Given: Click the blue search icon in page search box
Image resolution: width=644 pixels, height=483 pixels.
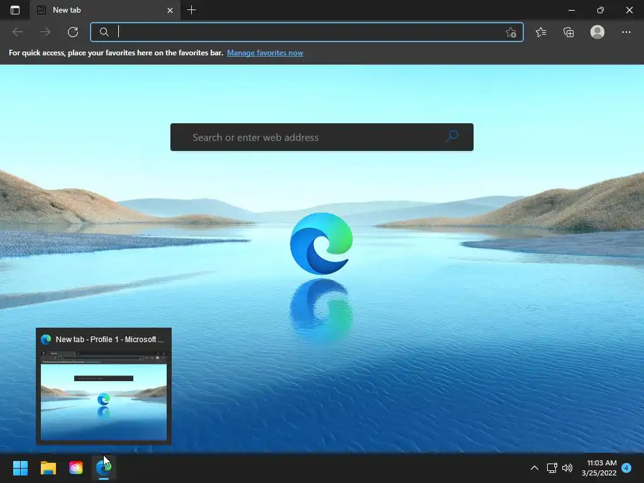Looking at the screenshot, I should [452, 136].
